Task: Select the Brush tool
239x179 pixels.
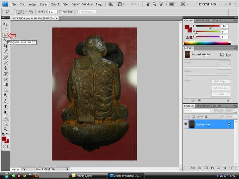Action: point(5,63)
